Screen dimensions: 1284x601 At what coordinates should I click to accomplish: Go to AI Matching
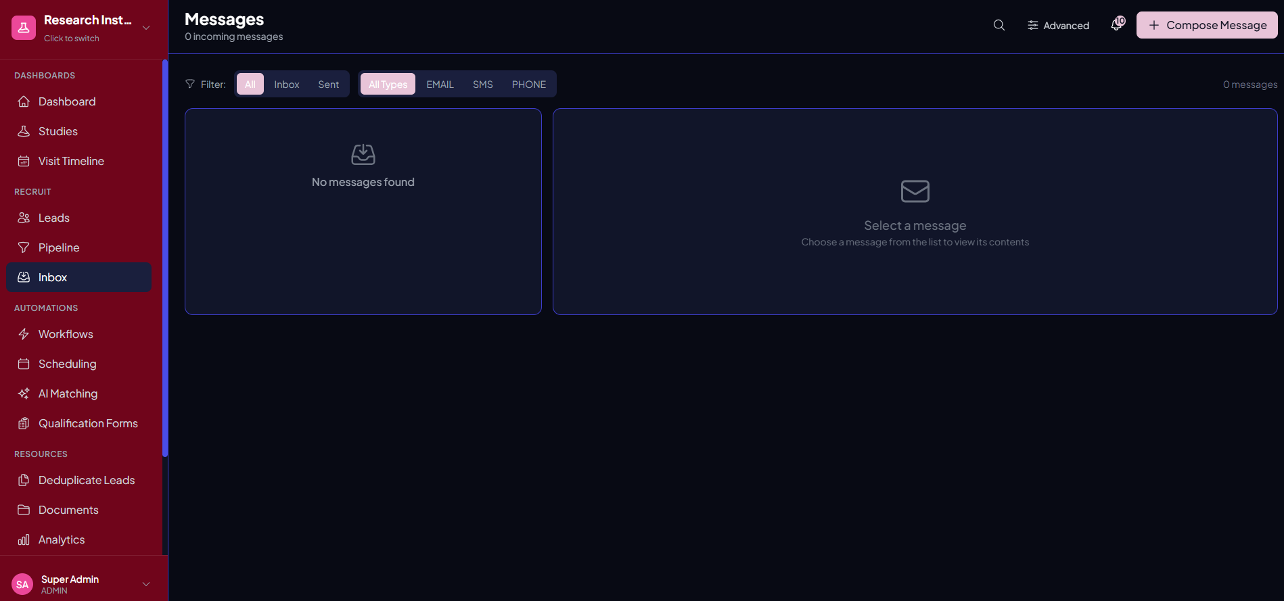[x=79, y=393]
